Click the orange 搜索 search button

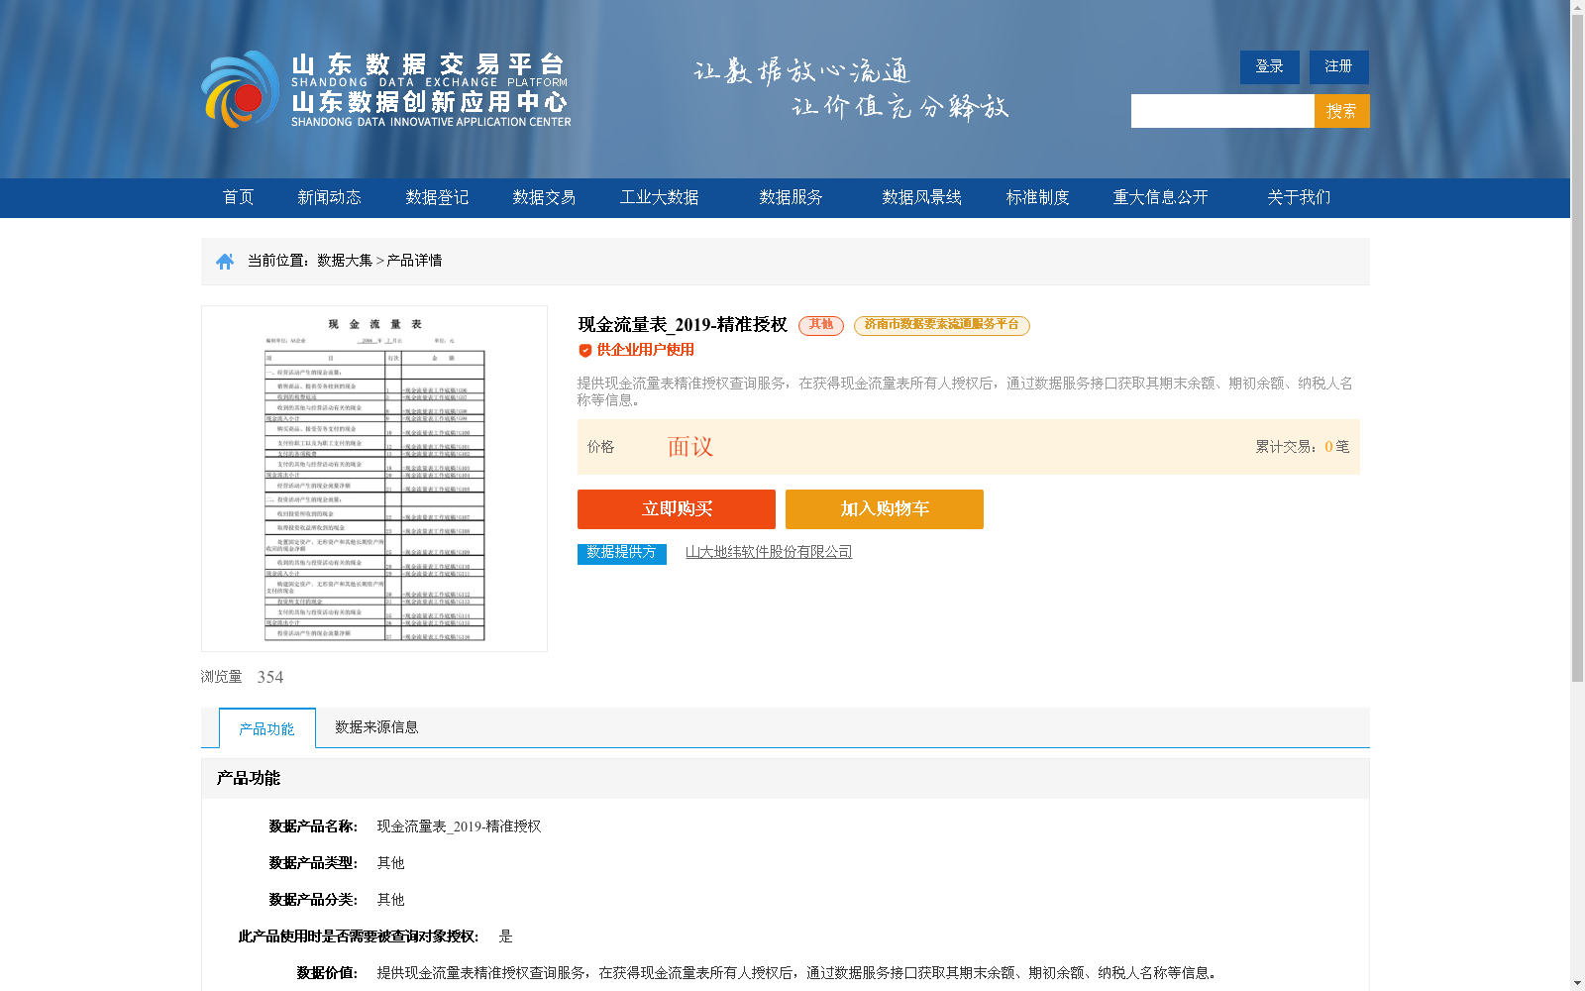point(1342,111)
